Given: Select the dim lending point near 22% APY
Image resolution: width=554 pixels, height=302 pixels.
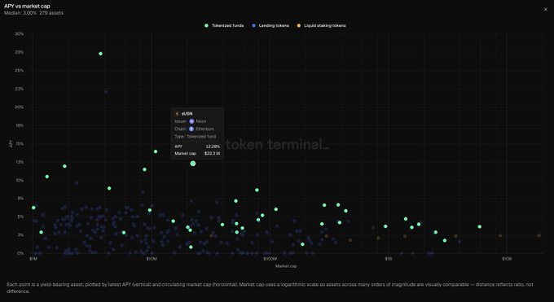Looking at the screenshot, I should (106, 92).
